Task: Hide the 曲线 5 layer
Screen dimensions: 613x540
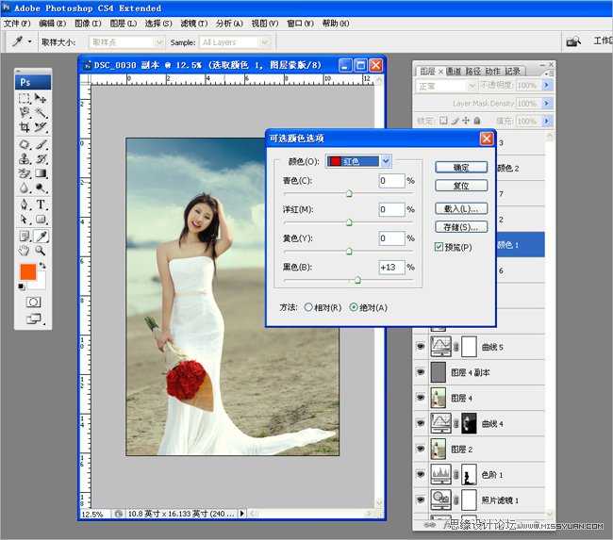Action: click(421, 347)
